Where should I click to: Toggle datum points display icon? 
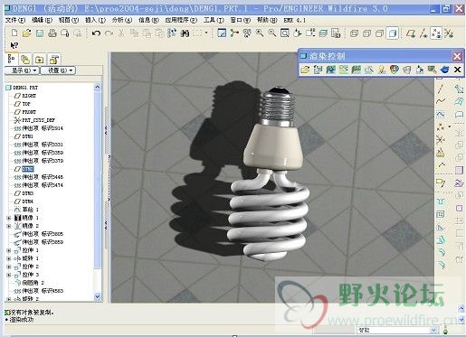(436, 33)
